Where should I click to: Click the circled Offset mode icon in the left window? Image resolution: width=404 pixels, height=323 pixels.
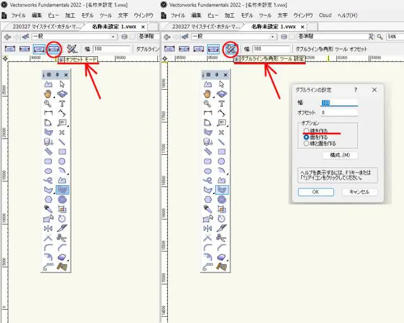tap(55, 48)
